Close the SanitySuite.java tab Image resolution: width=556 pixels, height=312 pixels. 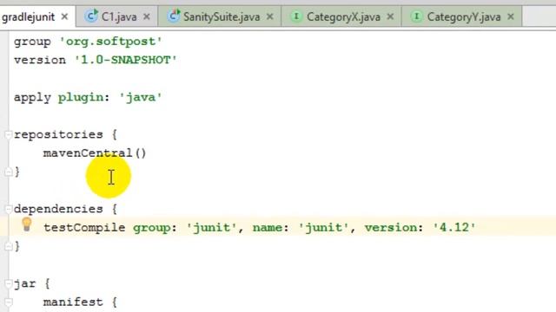click(x=270, y=16)
